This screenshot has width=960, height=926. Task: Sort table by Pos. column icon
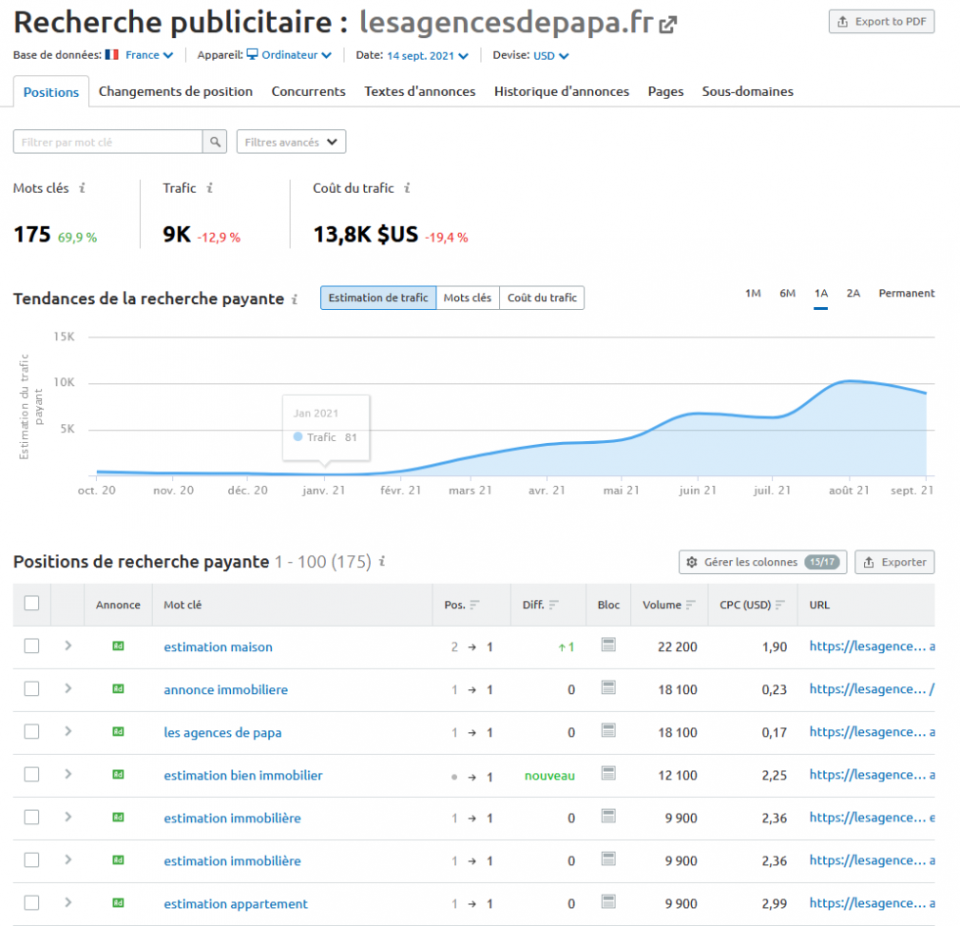coord(474,605)
